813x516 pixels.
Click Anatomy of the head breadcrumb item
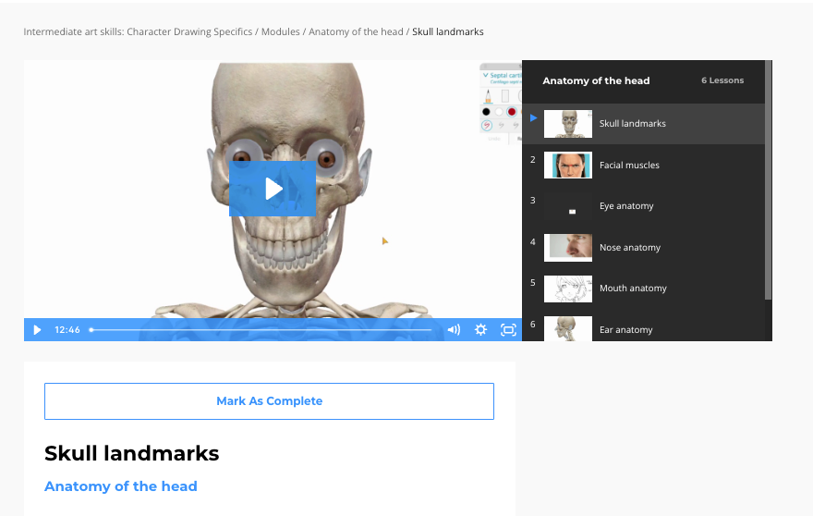356,31
